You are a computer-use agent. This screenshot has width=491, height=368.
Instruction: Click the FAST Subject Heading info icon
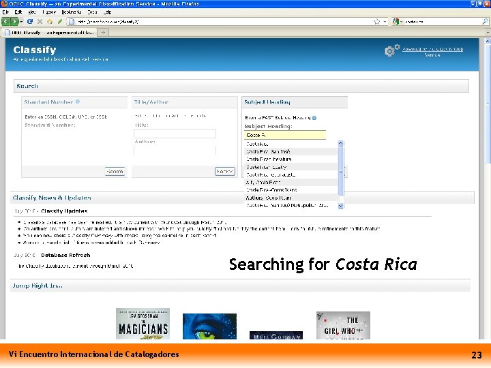tap(314, 118)
